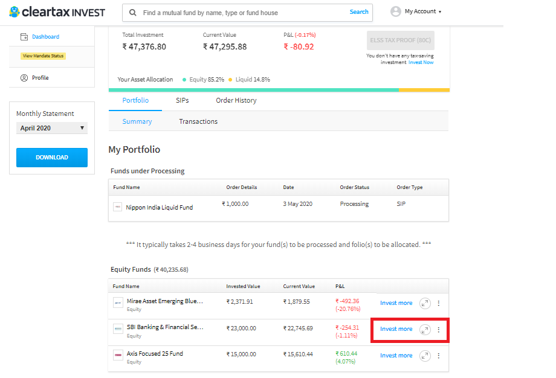Click the ₹ 47,376.80 total investment value
The width and height of the screenshot is (556, 378).
(144, 46)
